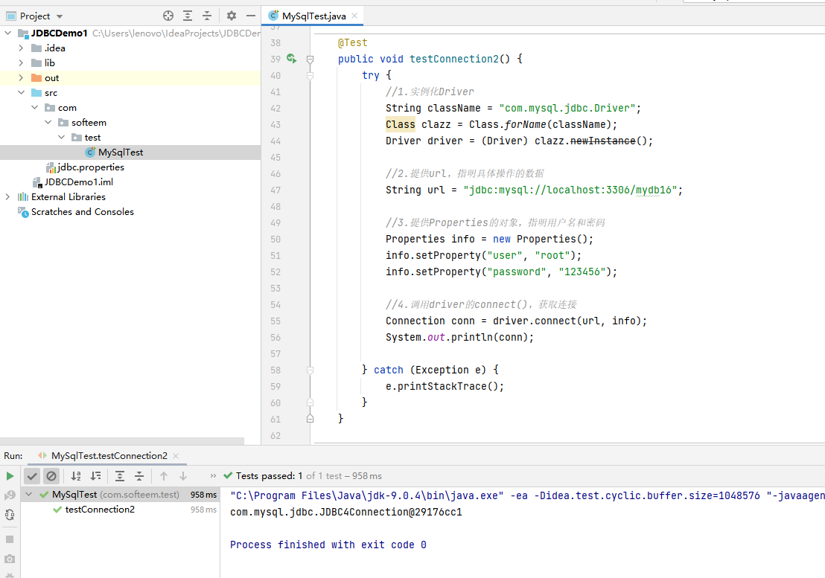Click the Class keyword on line 43
The height and width of the screenshot is (578, 825).
click(400, 124)
